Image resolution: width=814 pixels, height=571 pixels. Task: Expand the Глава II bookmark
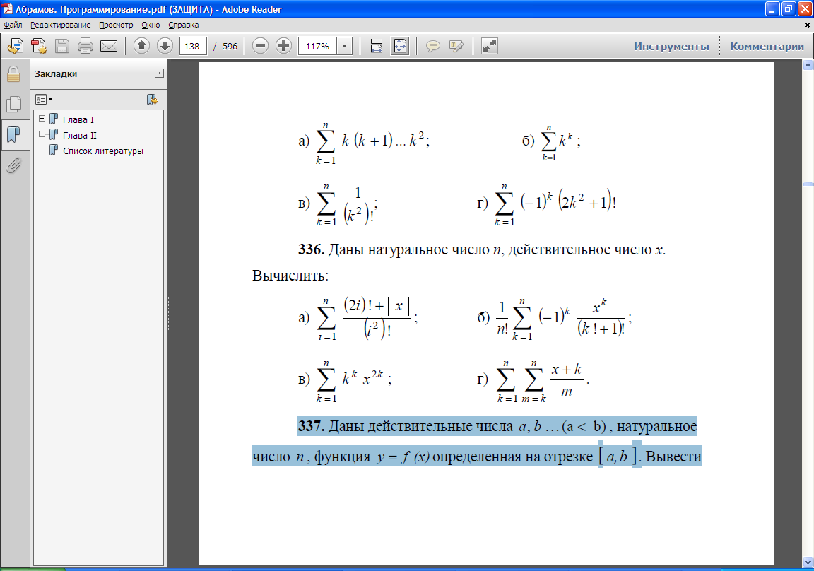(42, 134)
